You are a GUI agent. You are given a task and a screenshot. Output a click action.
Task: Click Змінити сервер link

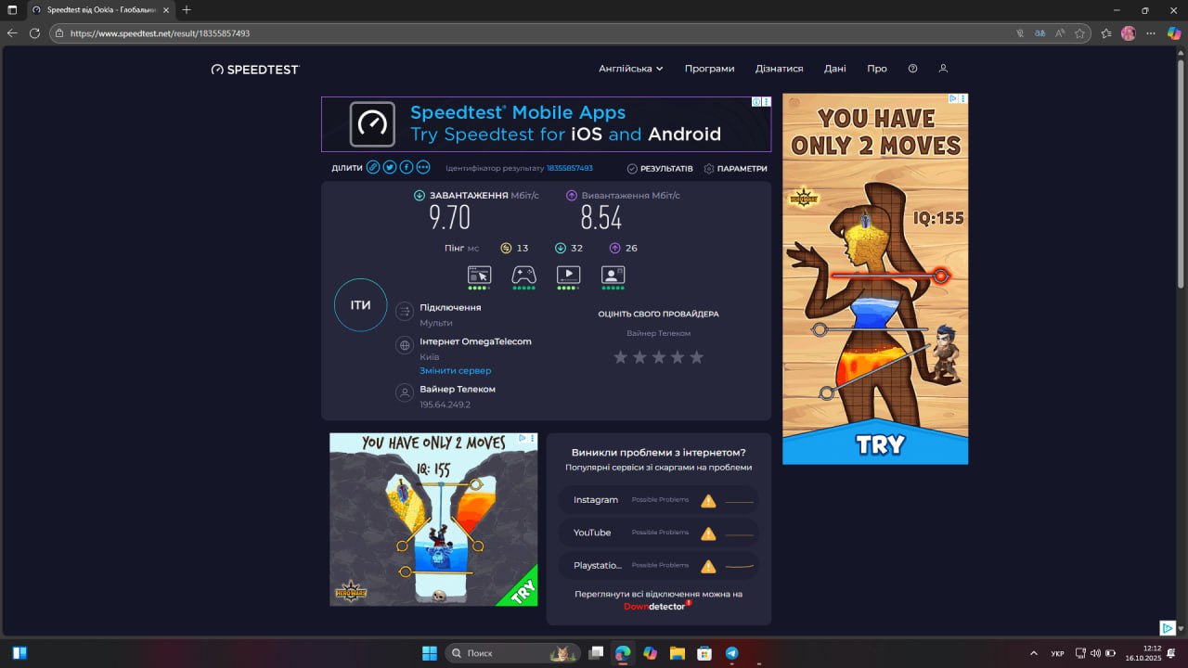455,370
